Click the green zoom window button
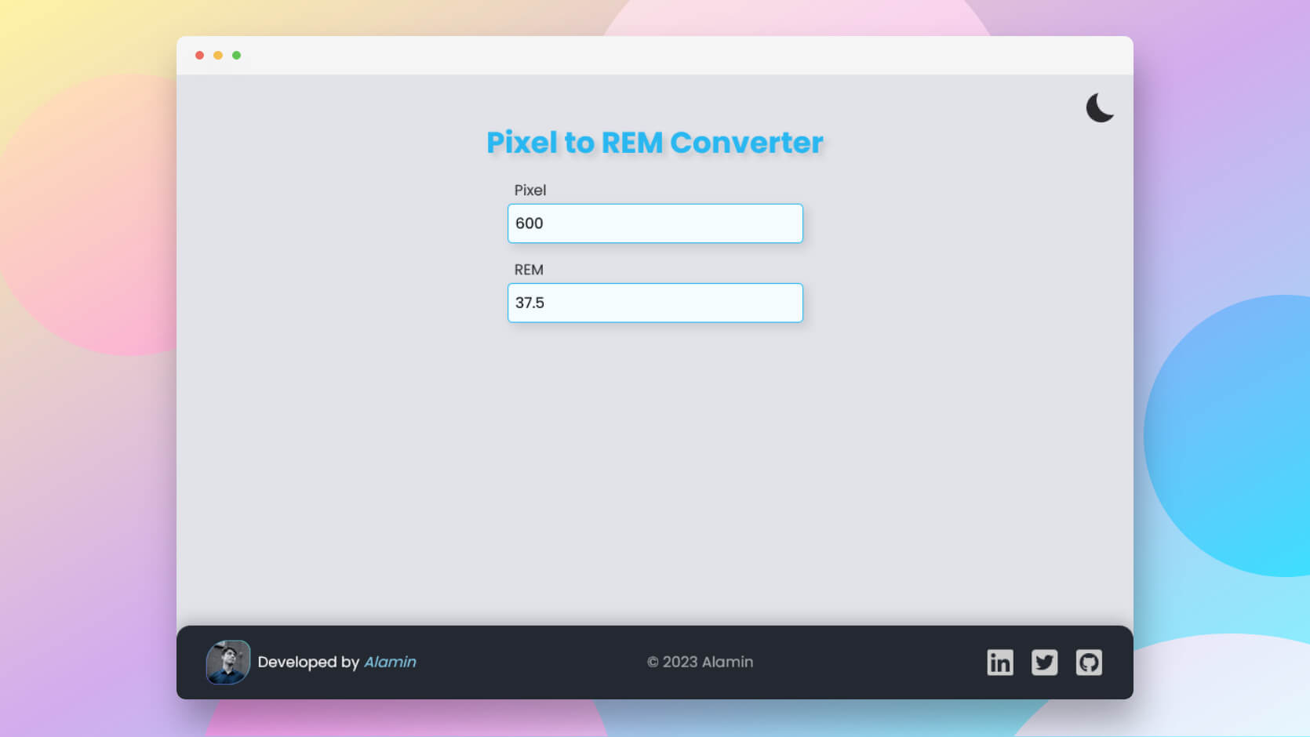This screenshot has width=1310, height=737. point(236,55)
